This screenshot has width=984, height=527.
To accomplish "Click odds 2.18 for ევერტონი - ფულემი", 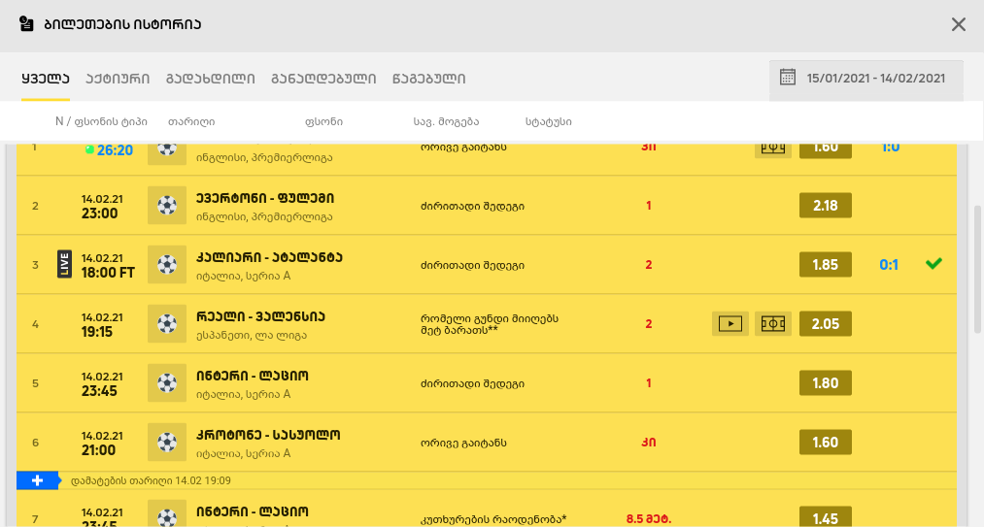I will click(x=826, y=205).
